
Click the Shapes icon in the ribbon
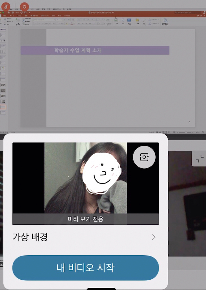click(x=122, y=20)
